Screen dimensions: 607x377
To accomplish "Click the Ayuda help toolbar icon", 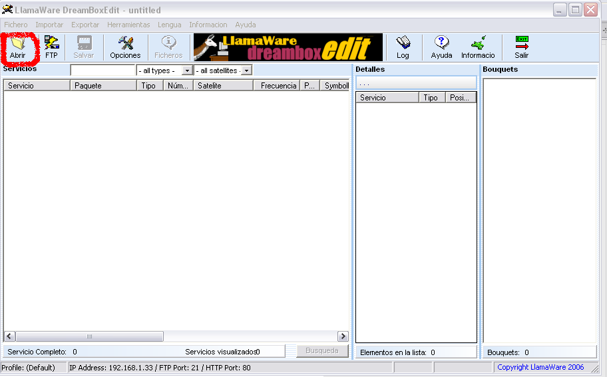I will 441,47.
